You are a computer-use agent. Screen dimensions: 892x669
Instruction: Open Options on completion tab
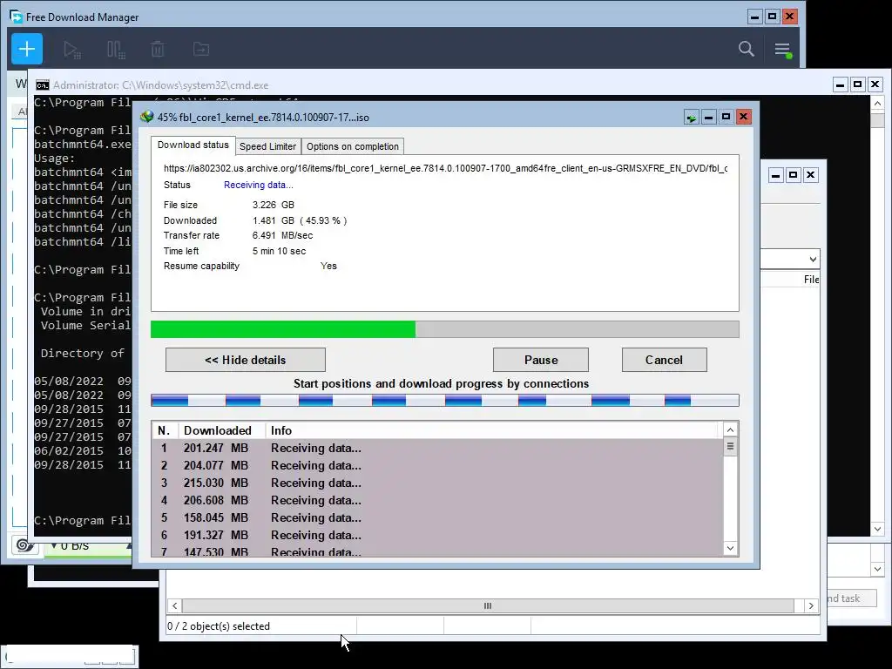(352, 146)
